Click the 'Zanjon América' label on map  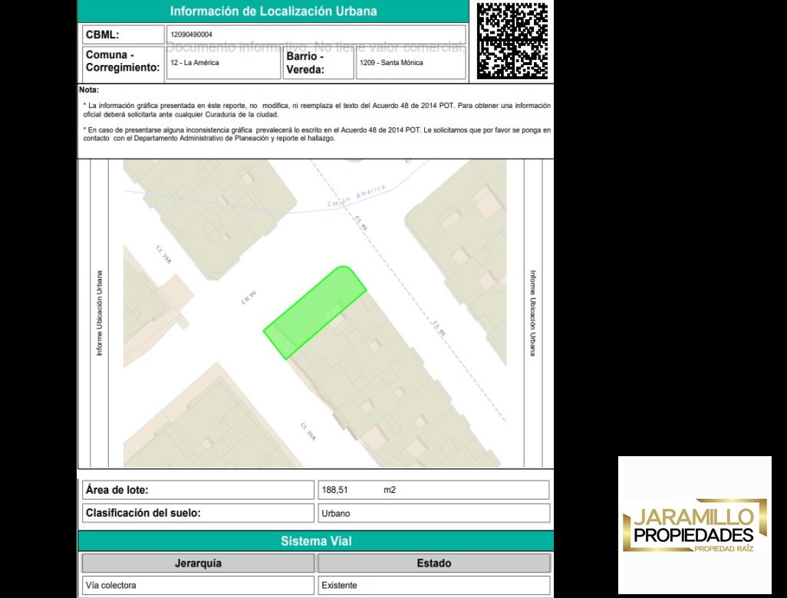click(354, 197)
